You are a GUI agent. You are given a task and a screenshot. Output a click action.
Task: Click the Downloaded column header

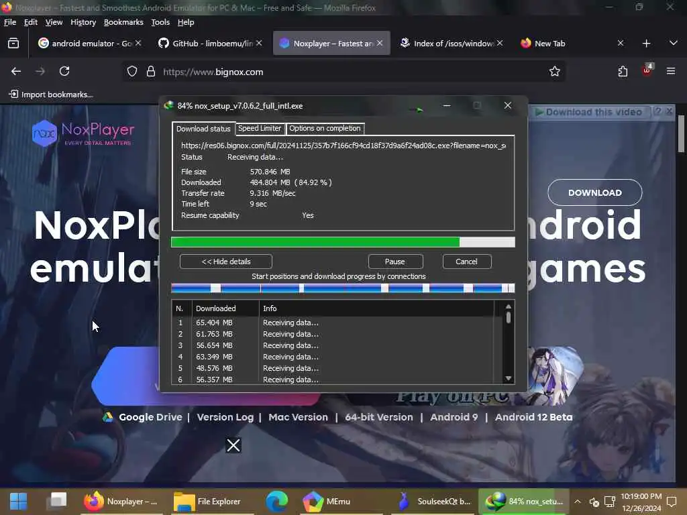(225, 308)
